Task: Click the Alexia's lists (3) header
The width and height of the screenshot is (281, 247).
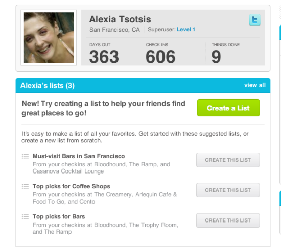Action: 48,86
